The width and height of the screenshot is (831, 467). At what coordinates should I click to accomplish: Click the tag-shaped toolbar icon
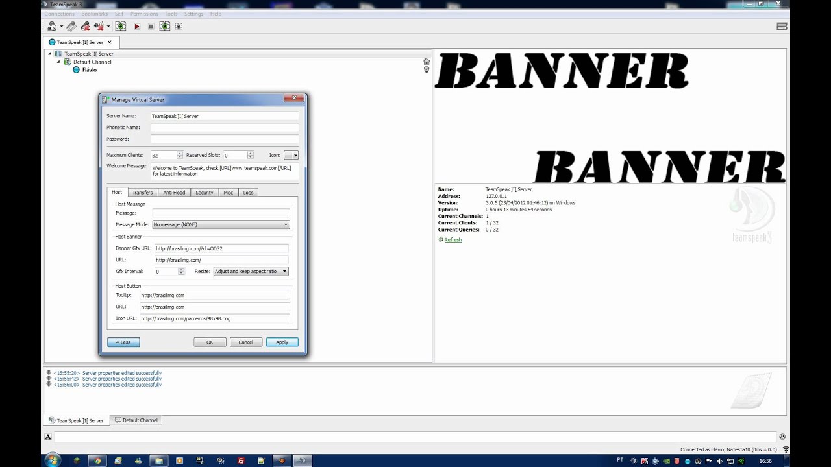click(x=71, y=27)
